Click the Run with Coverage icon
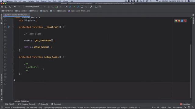 coord(53,7)
